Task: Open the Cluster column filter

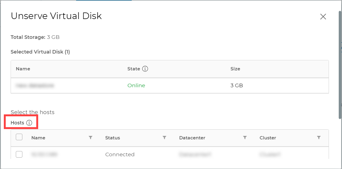Action: 319,137
